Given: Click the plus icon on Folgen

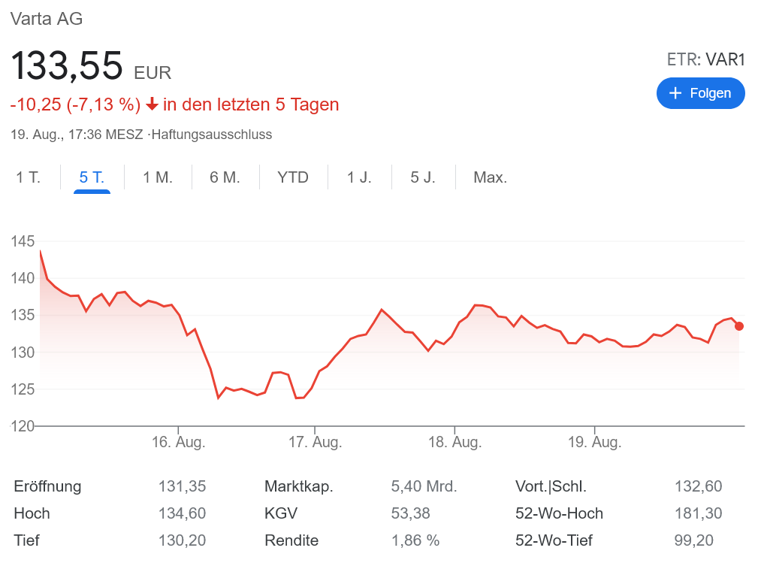Looking at the screenshot, I should pyautogui.click(x=675, y=93).
